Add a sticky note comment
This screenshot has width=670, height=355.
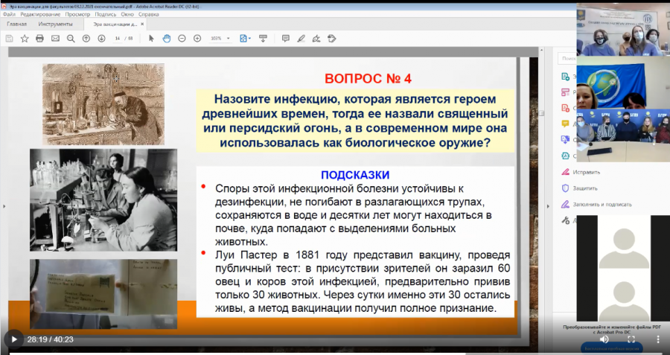pyautogui.click(x=285, y=39)
